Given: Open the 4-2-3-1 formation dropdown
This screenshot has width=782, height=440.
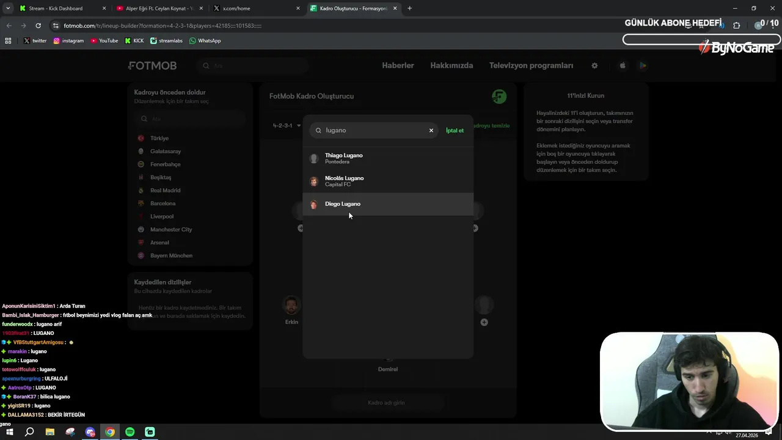Looking at the screenshot, I should tap(287, 125).
